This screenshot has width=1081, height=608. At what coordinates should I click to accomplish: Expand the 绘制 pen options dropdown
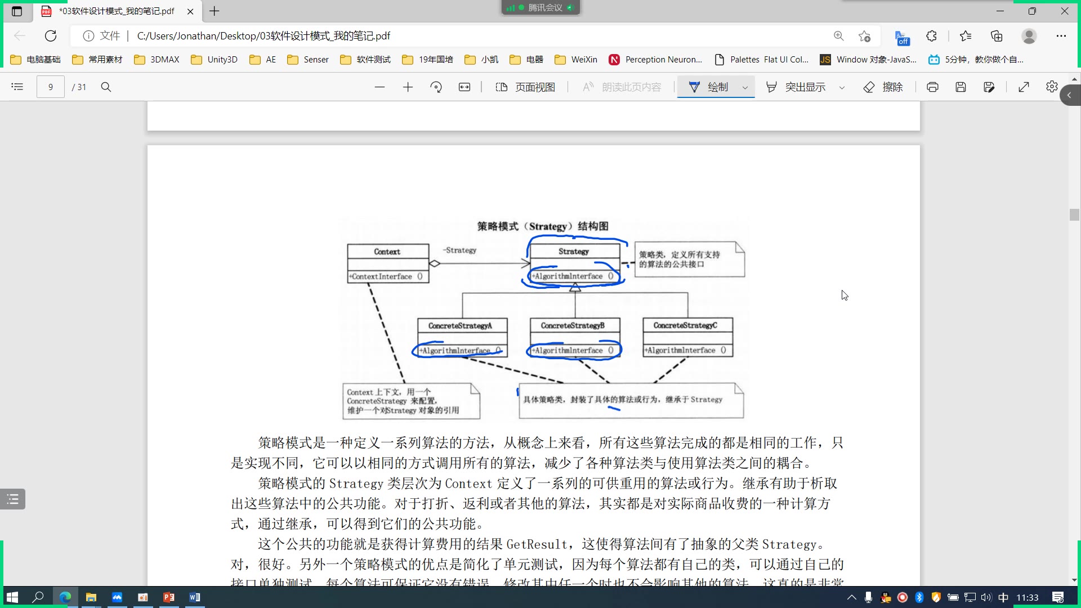[x=745, y=87]
